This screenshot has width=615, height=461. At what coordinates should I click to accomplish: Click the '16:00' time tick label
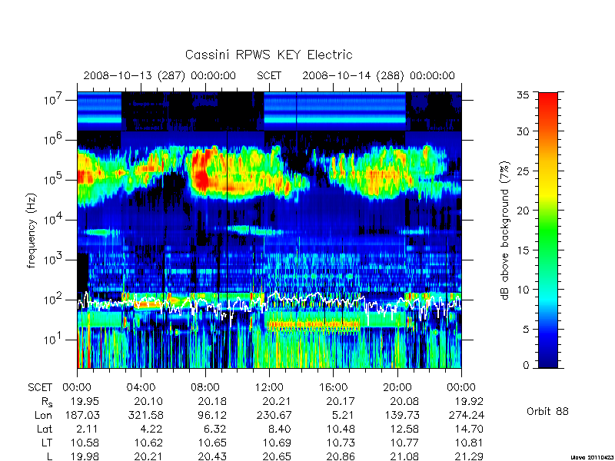click(333, 387)
